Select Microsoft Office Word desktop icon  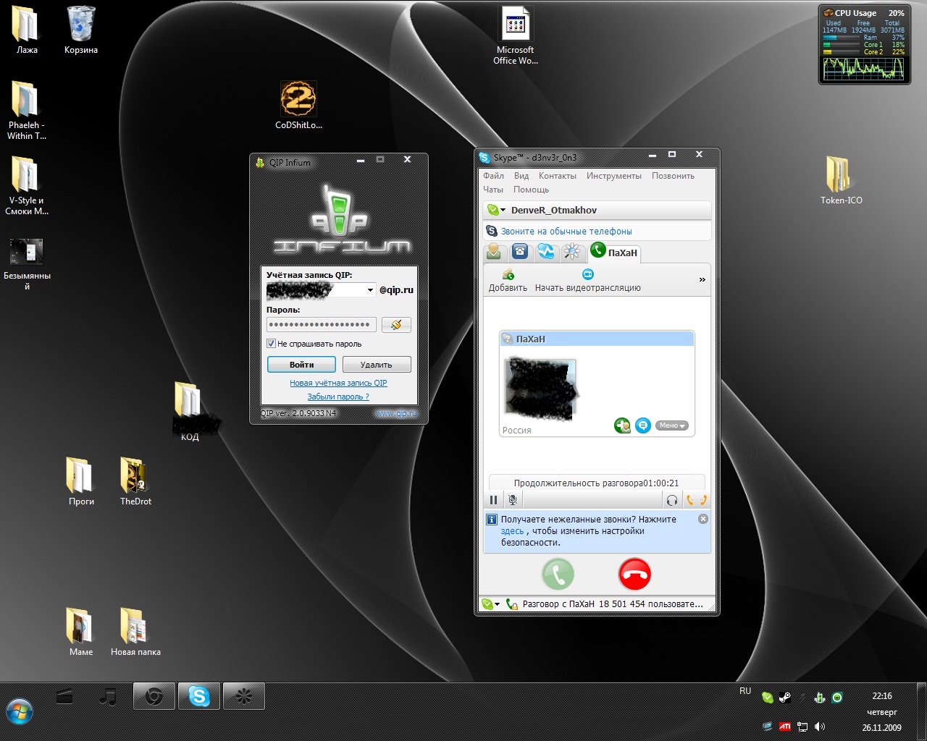(516, 36)
